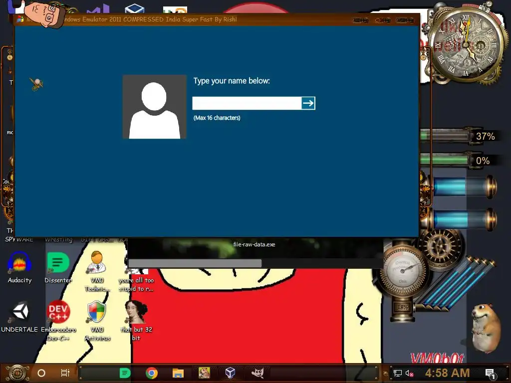Close the emulator window
The width and height of the screenshot is (511, 383).
click(x=405, y=20)
